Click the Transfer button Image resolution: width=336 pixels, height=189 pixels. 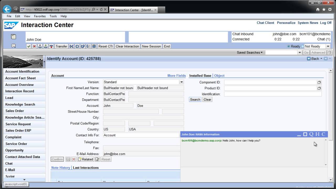[61, 46]
